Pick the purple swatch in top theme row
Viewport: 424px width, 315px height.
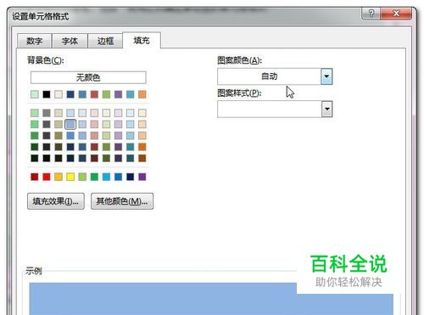tap(118, 94)
